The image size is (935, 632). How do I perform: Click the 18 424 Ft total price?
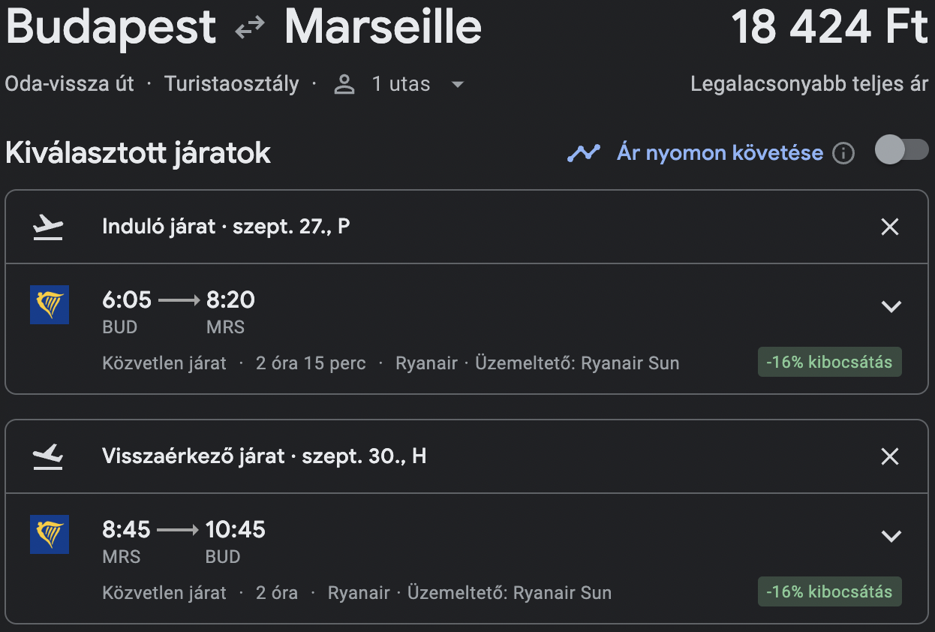point(830,29)
